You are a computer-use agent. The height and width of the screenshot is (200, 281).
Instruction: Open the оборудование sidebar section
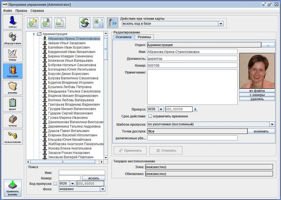point(13,38)
